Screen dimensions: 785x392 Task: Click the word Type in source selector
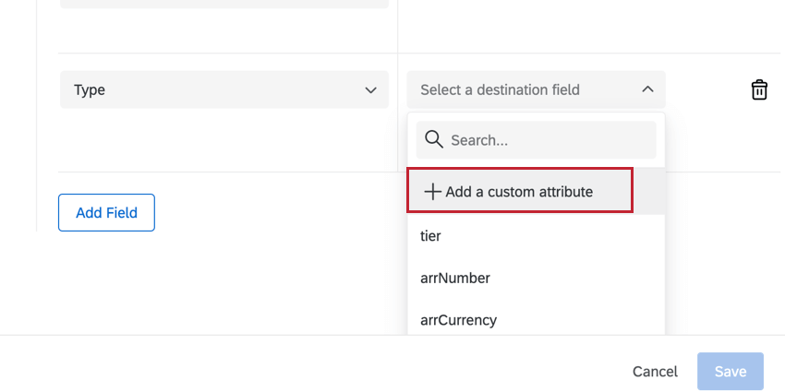[90, 90]
